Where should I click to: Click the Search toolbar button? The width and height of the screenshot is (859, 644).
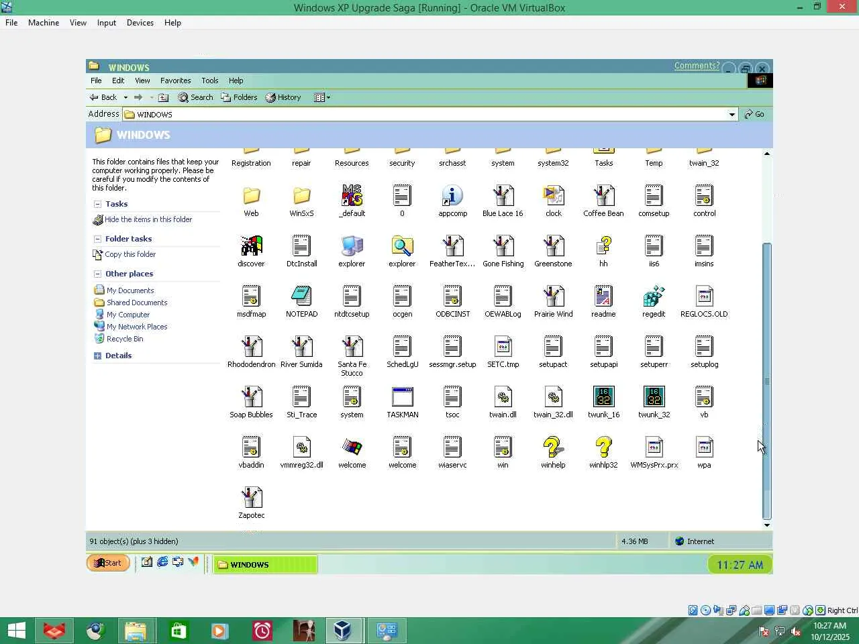pos(195,97)
